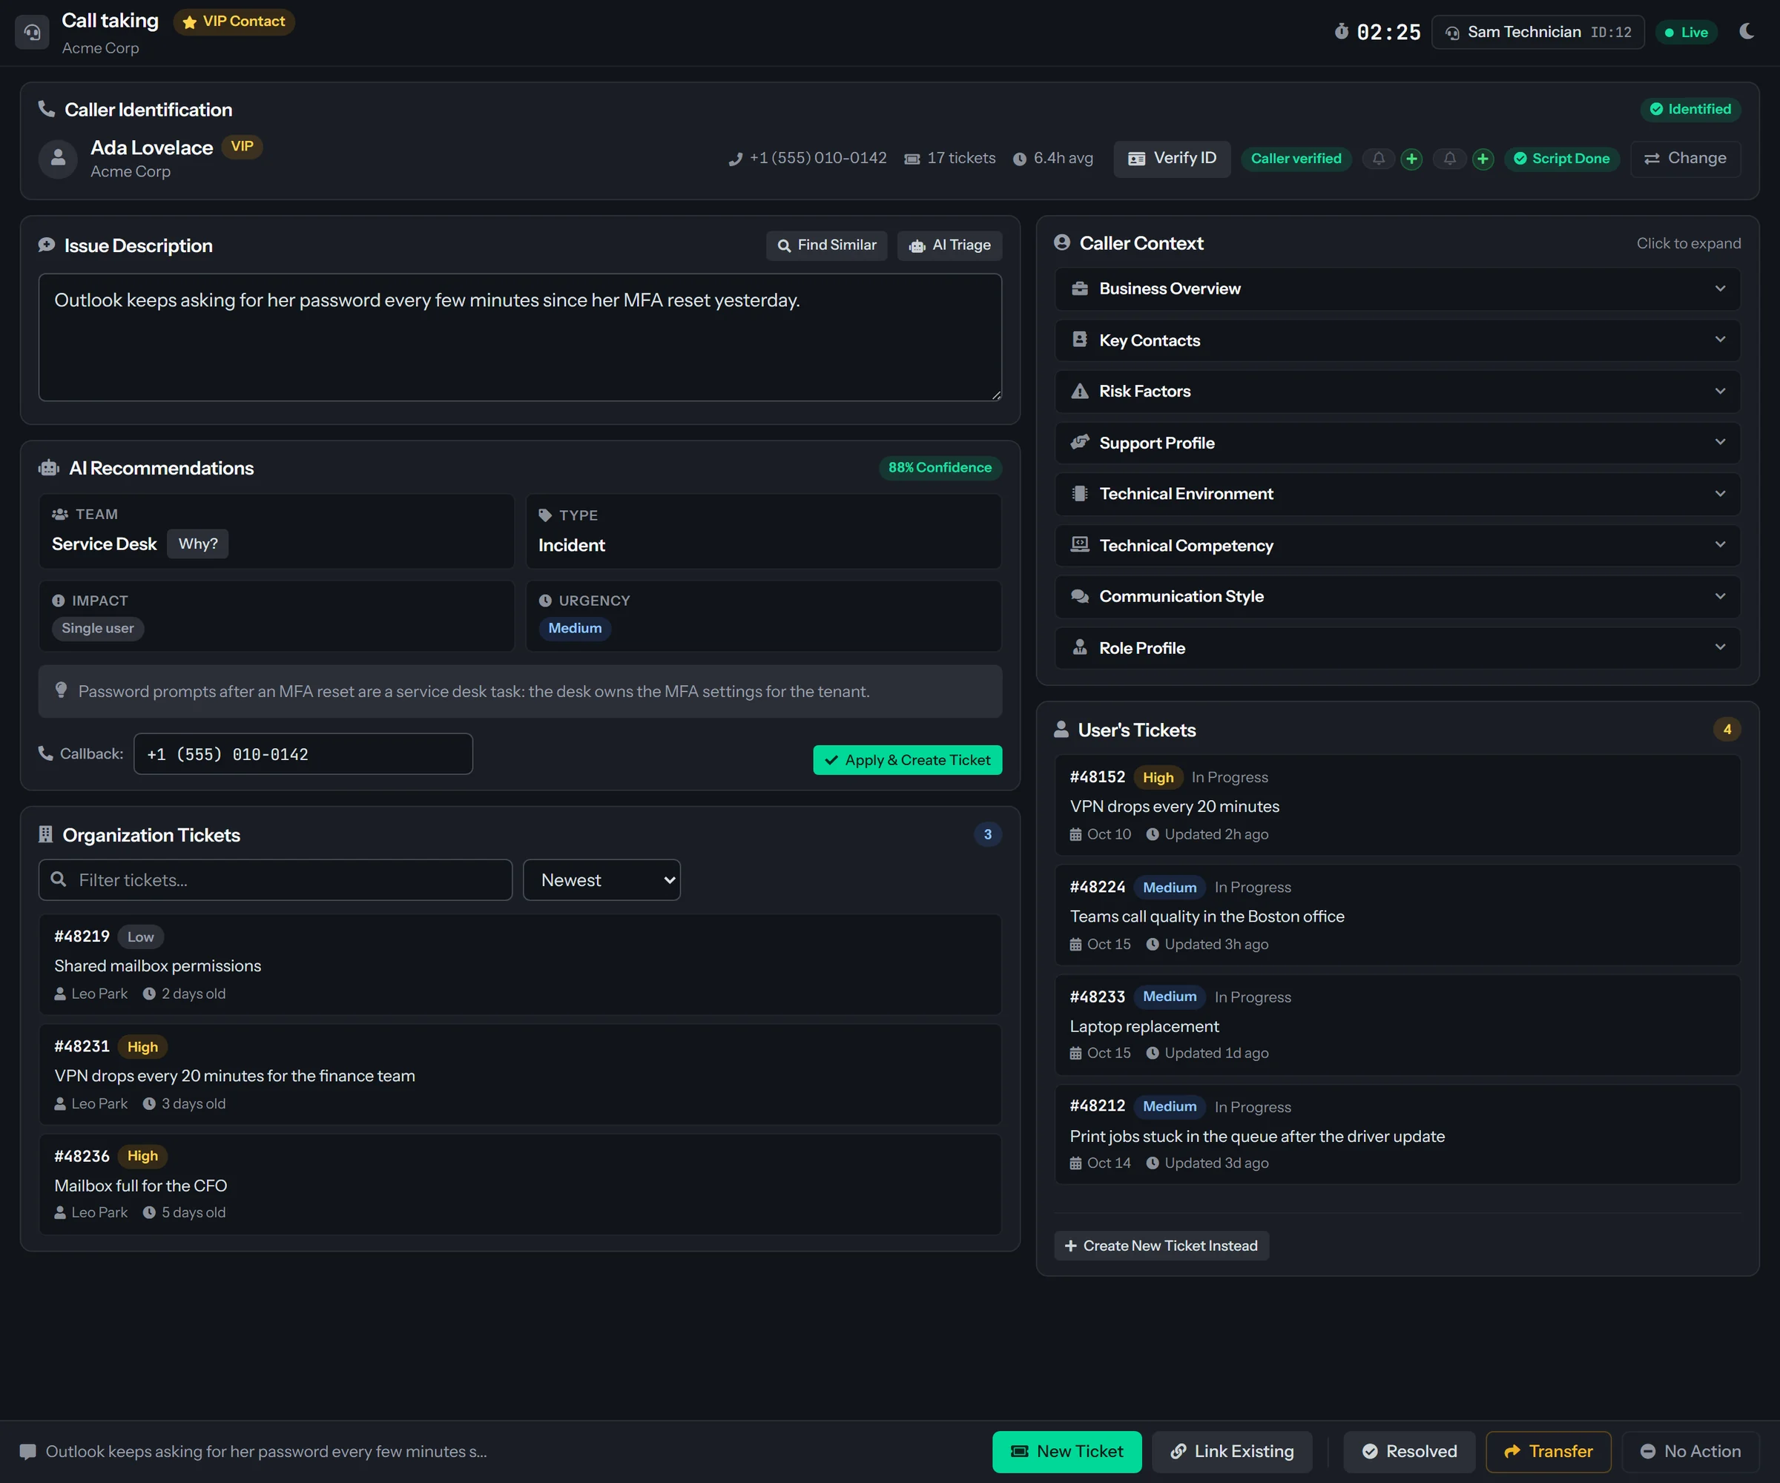
Task: Open ticket #48233 Laptop replacement
Action: click(1397, 1025)
